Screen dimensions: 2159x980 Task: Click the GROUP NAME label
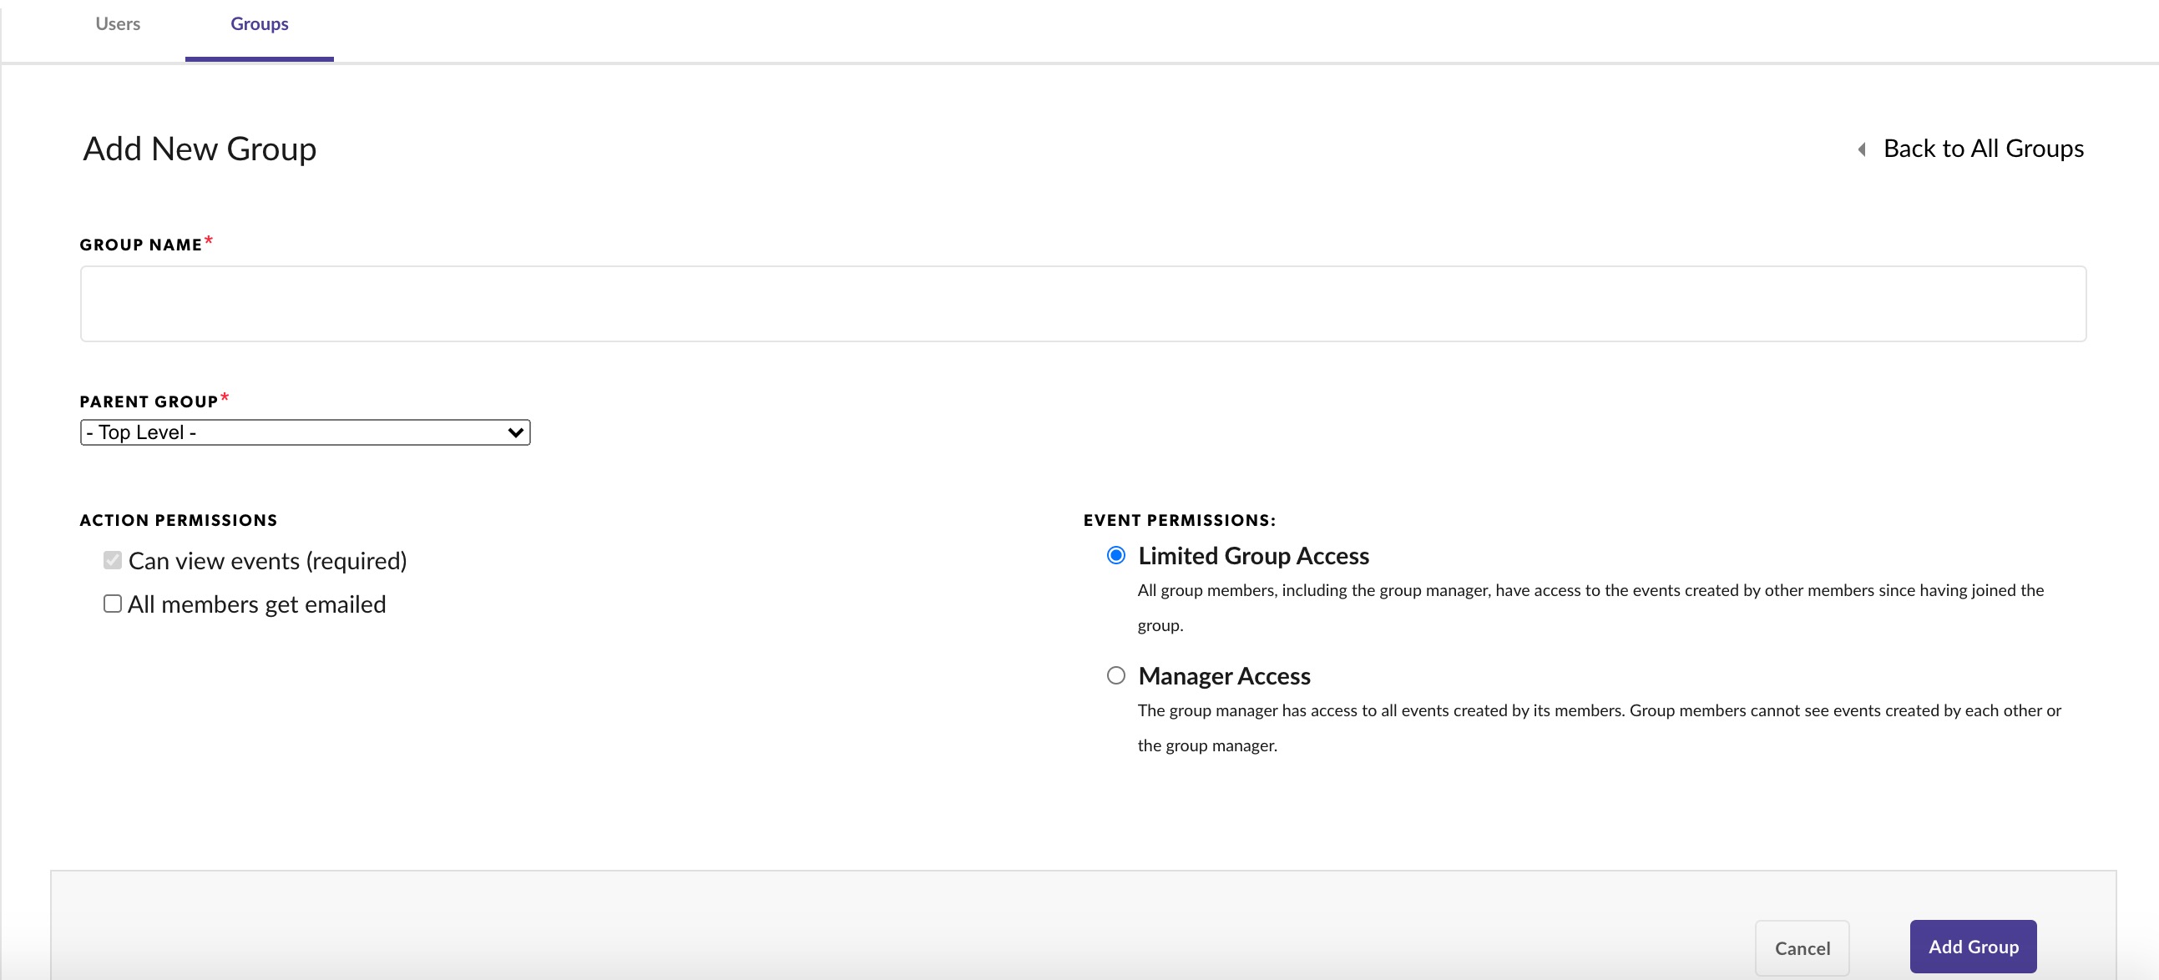tap(141, 245)
